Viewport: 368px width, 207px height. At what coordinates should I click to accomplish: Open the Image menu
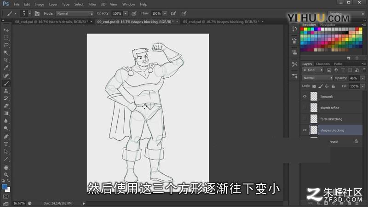(x=39, y=4)
